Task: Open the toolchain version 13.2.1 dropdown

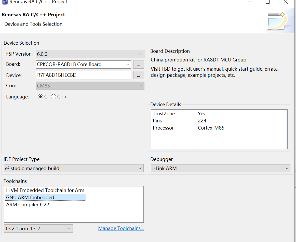Action: pos(38,228)
